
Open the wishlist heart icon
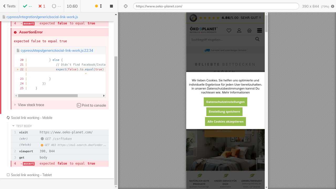tap(229, 30)
